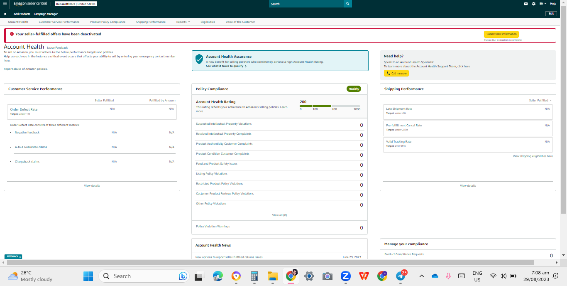This screenshot has width=567, height=286.
Task: Click the Leave Feedback link
Action: pos(57,48)
